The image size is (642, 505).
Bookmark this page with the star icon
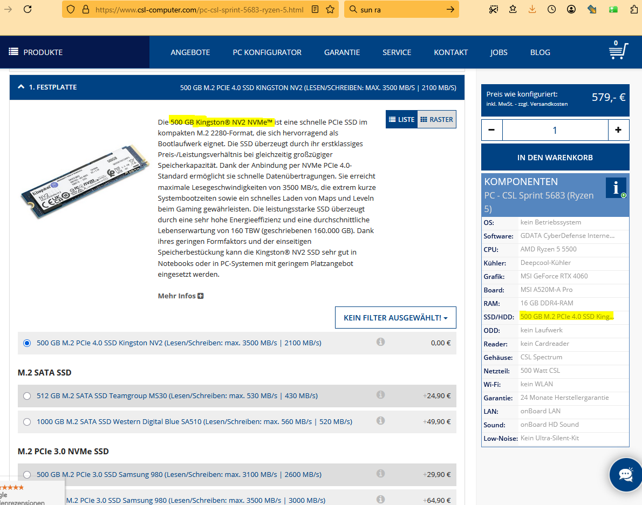tap(330, 9)
